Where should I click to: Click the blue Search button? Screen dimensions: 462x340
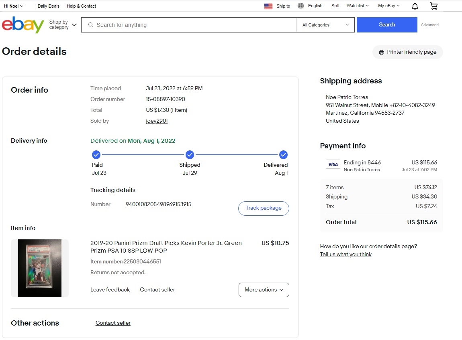387,25
